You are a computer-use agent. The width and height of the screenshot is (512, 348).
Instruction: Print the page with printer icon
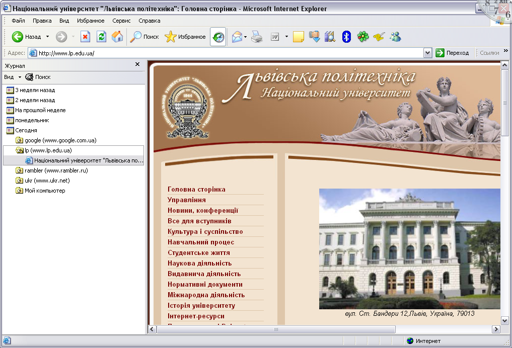point(257,37)
